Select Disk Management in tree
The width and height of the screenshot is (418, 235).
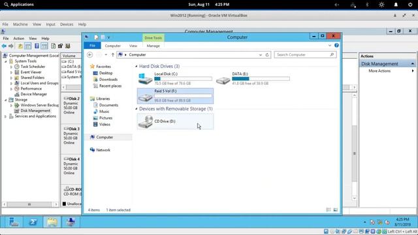[35, 110]
